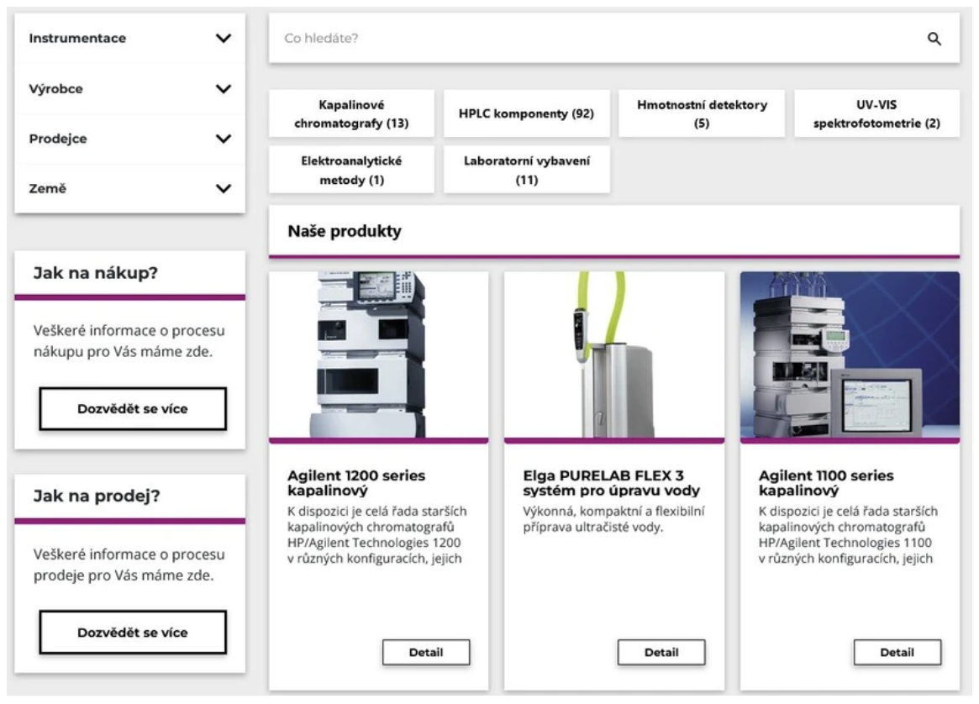The width and height of the screenshot is (979, 704).
Task: Click the "Jak na prodej?" heading
Action: click(97, 496)
